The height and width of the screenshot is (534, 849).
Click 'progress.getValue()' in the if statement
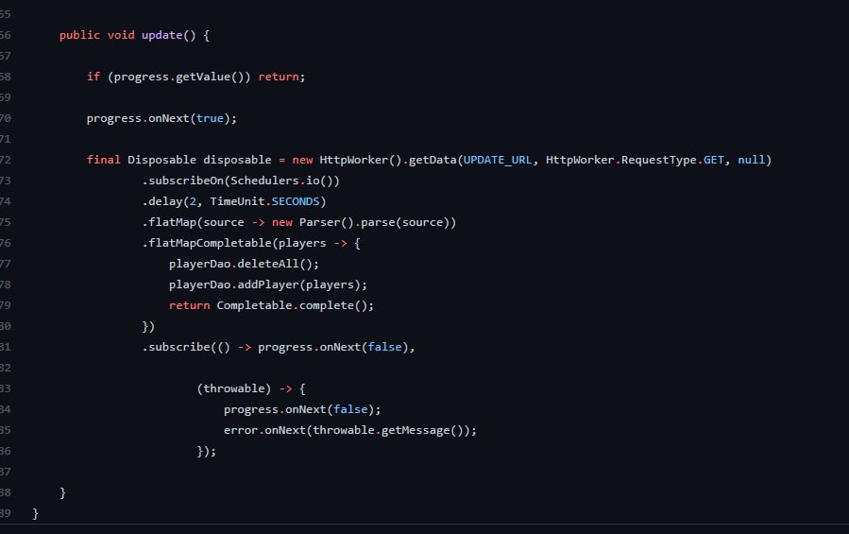coord(179,77)
